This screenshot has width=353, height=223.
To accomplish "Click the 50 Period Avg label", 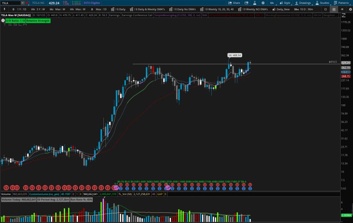I will 53,199.
